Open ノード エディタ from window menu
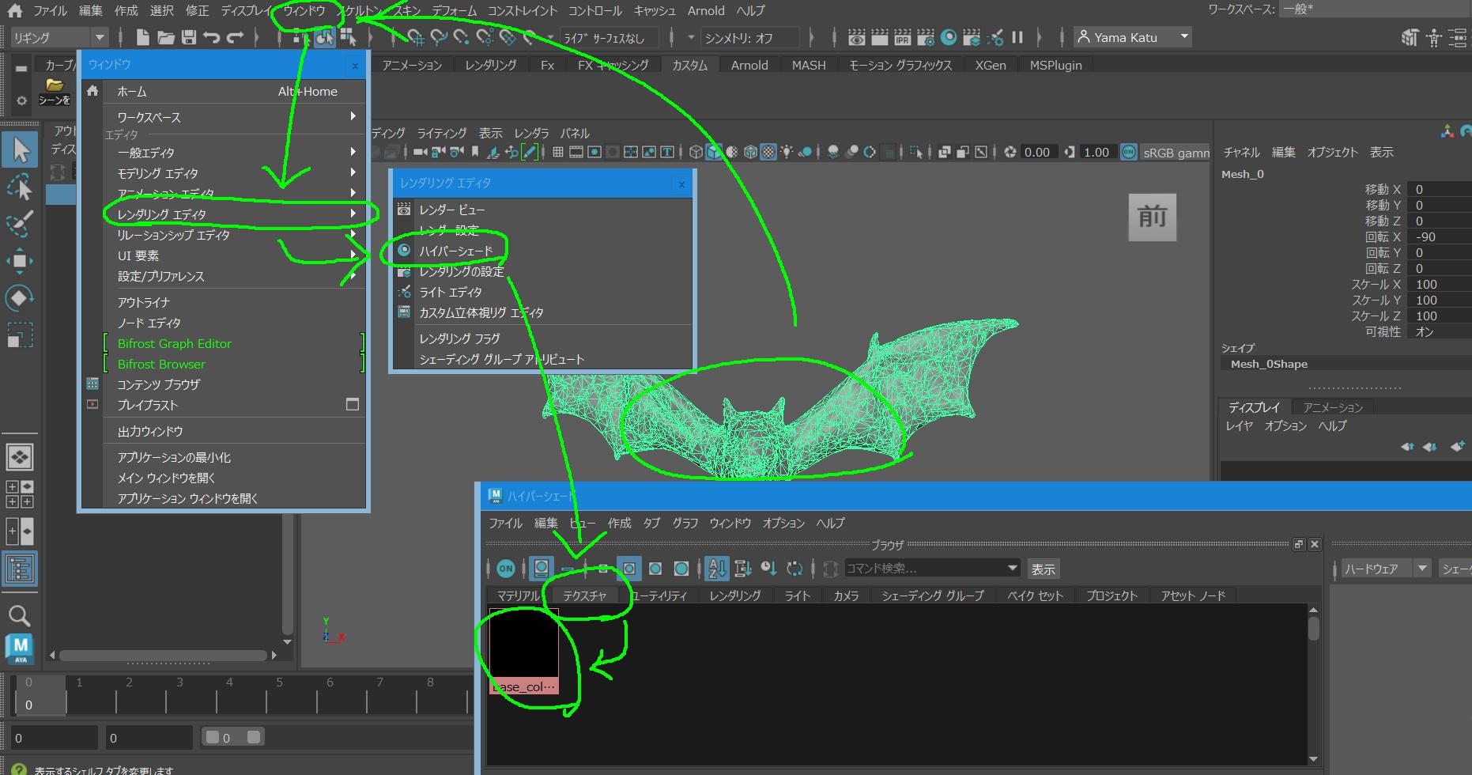This screenshot has height=775, width=1472. pyautogui.click(x=149, y=323)
